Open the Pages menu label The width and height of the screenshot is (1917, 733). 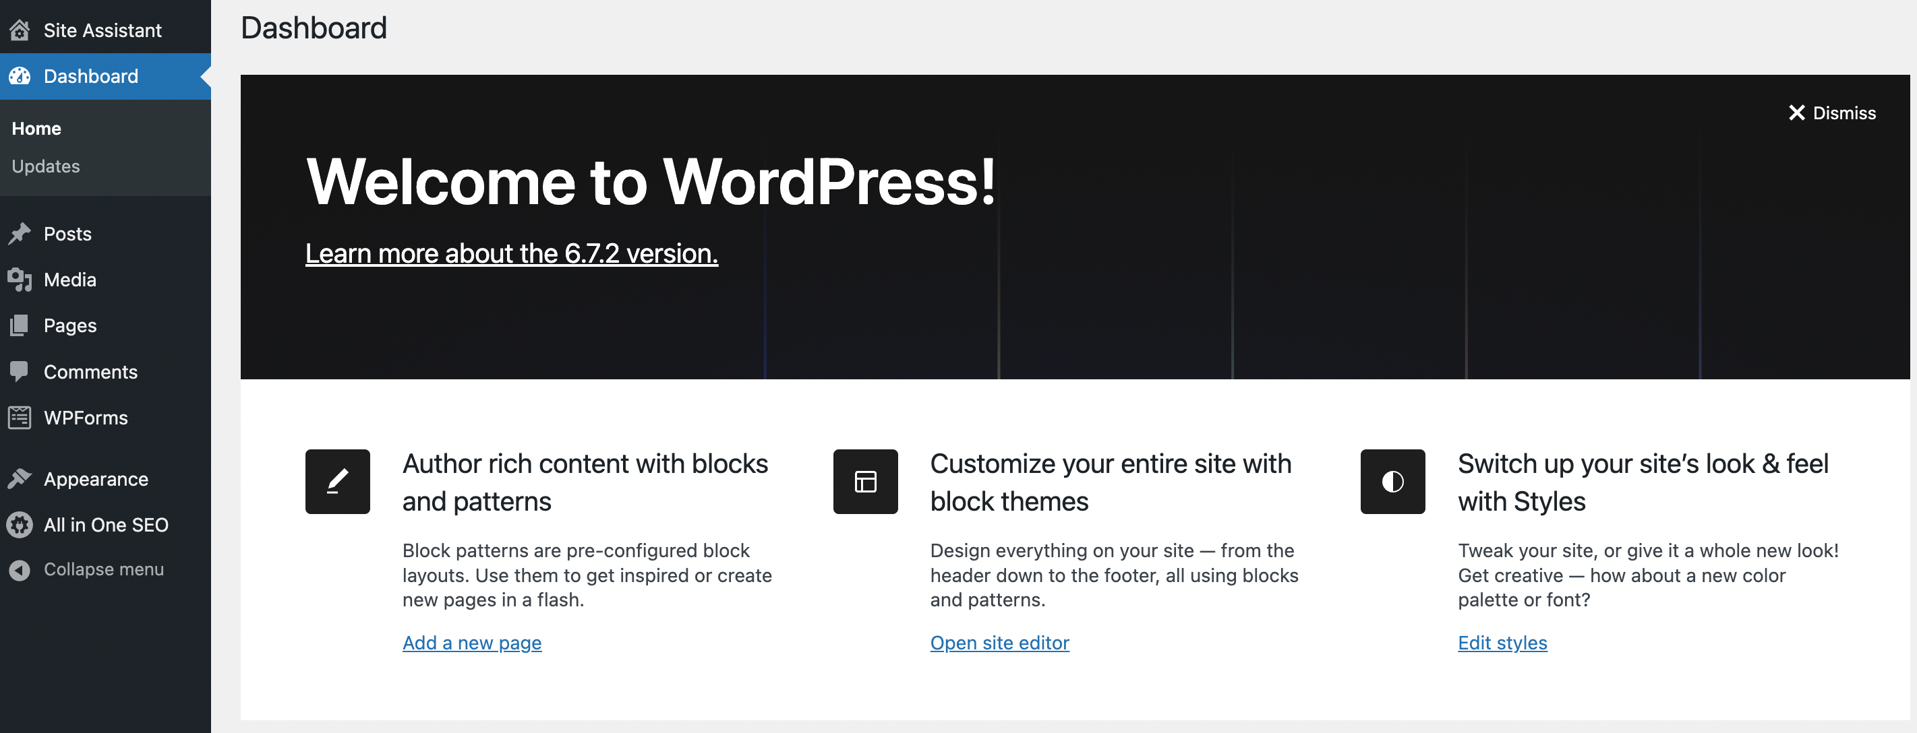tap(70, 325)
